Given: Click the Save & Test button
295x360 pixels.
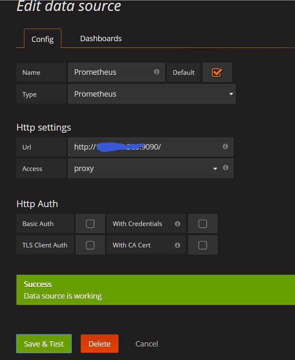Looking at the screenshot, I should (44, 344).
